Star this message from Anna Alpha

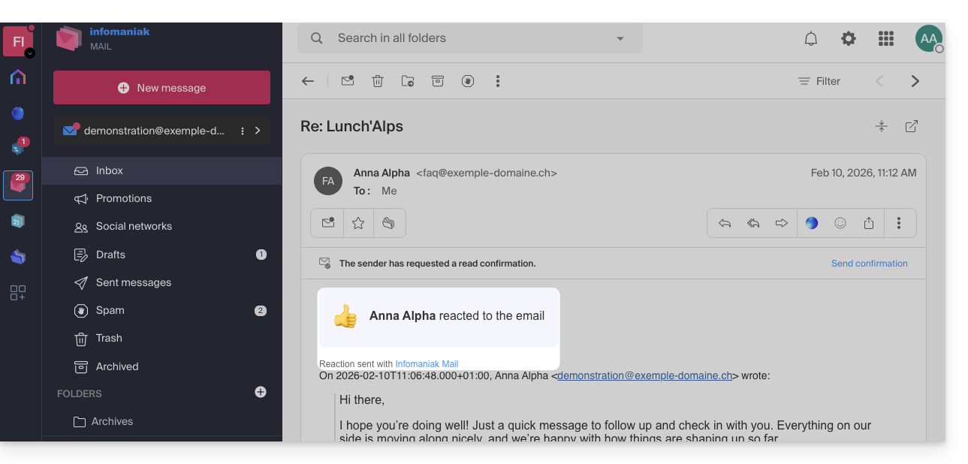[x=358, y=223]
